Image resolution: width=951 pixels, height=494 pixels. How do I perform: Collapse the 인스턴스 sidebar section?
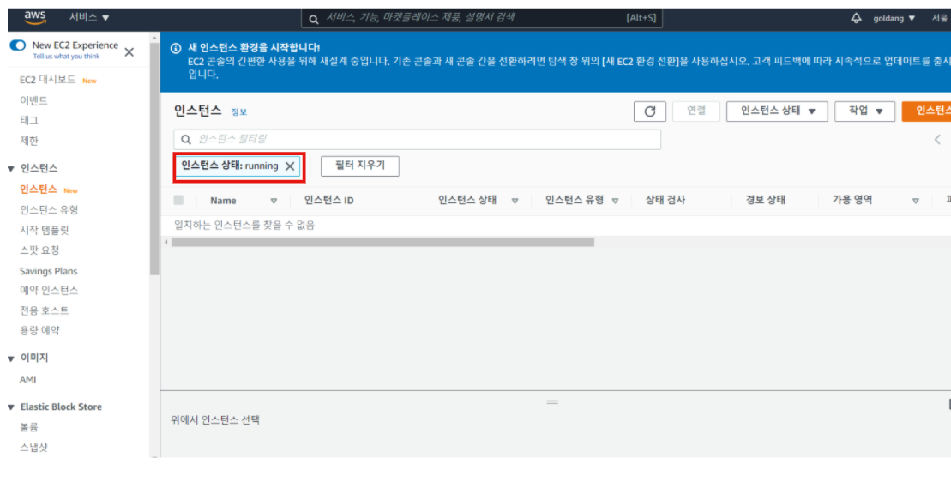pos(11,169)
